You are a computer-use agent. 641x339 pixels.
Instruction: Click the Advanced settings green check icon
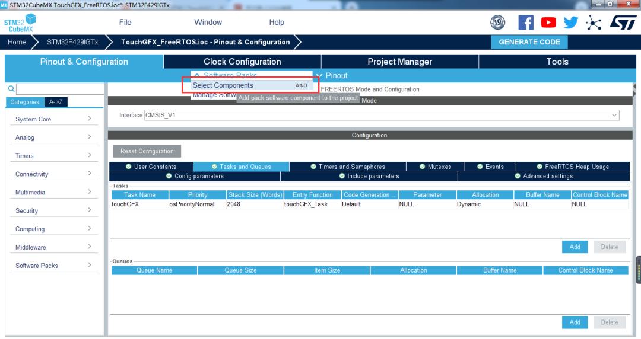click(x=518, y=176)
